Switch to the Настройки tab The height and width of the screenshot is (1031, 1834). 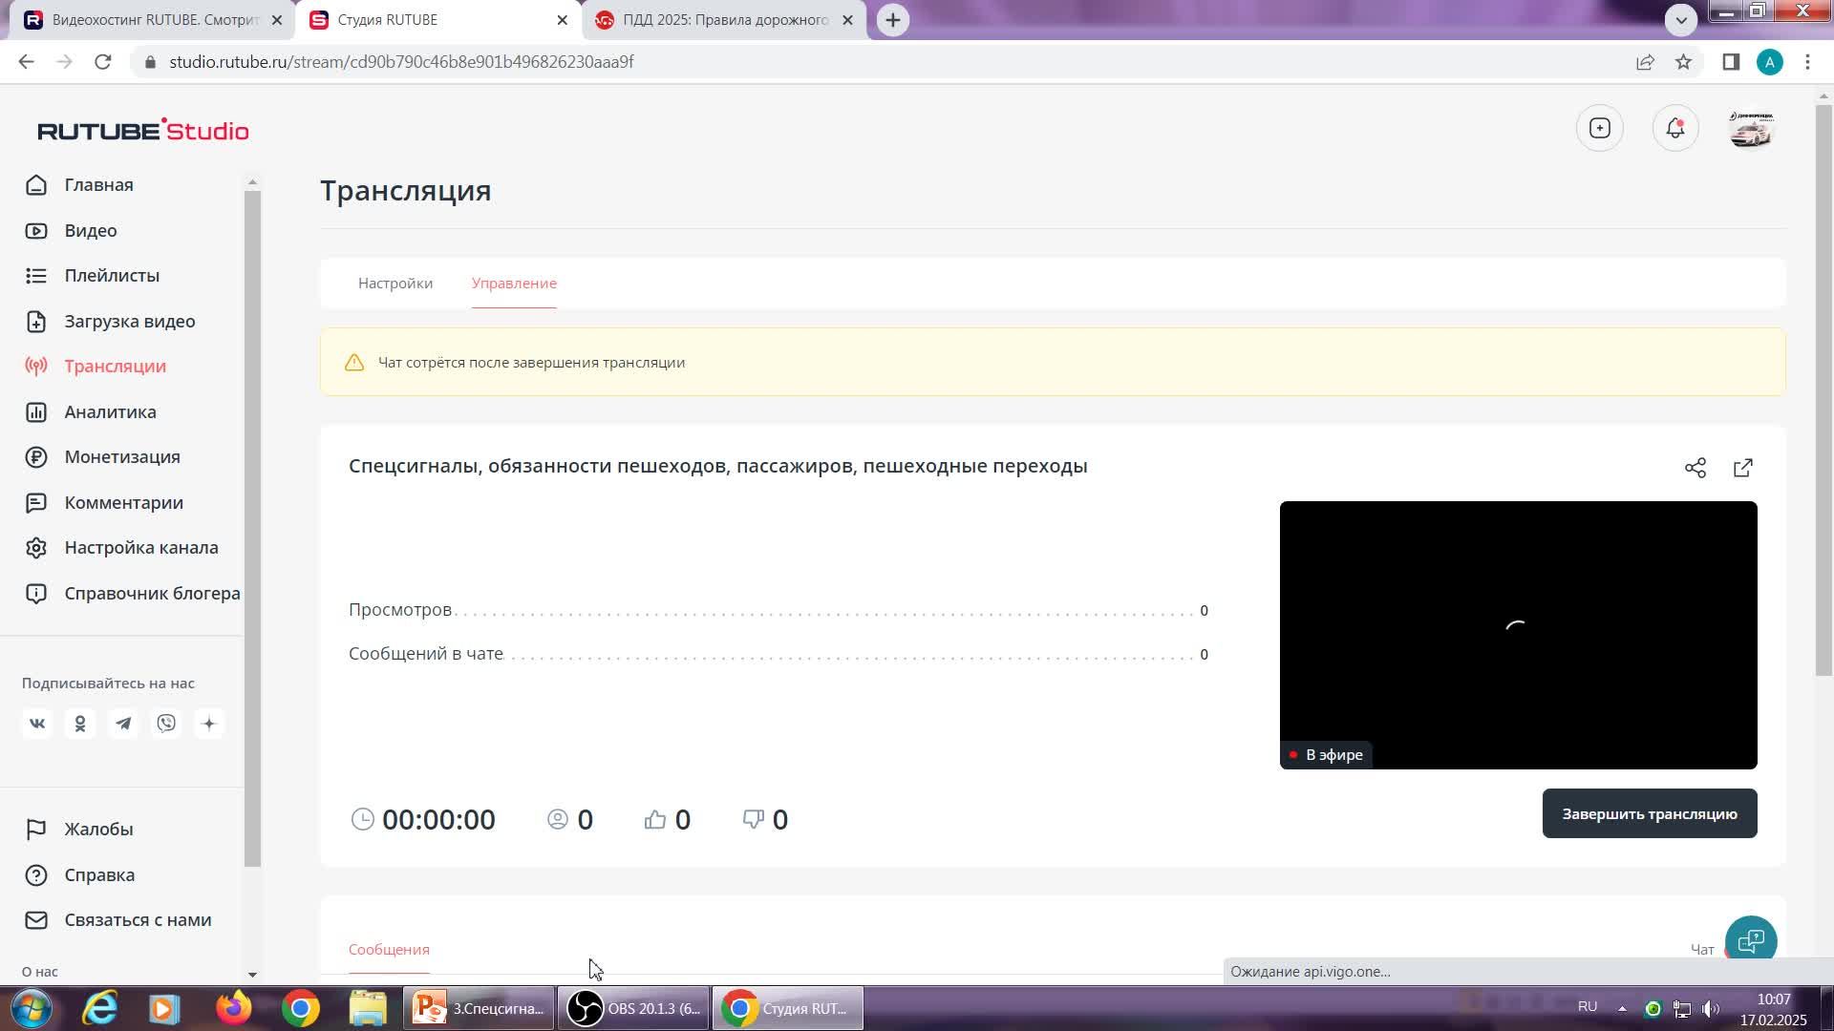pyautogui.click(x=395, y=284)
